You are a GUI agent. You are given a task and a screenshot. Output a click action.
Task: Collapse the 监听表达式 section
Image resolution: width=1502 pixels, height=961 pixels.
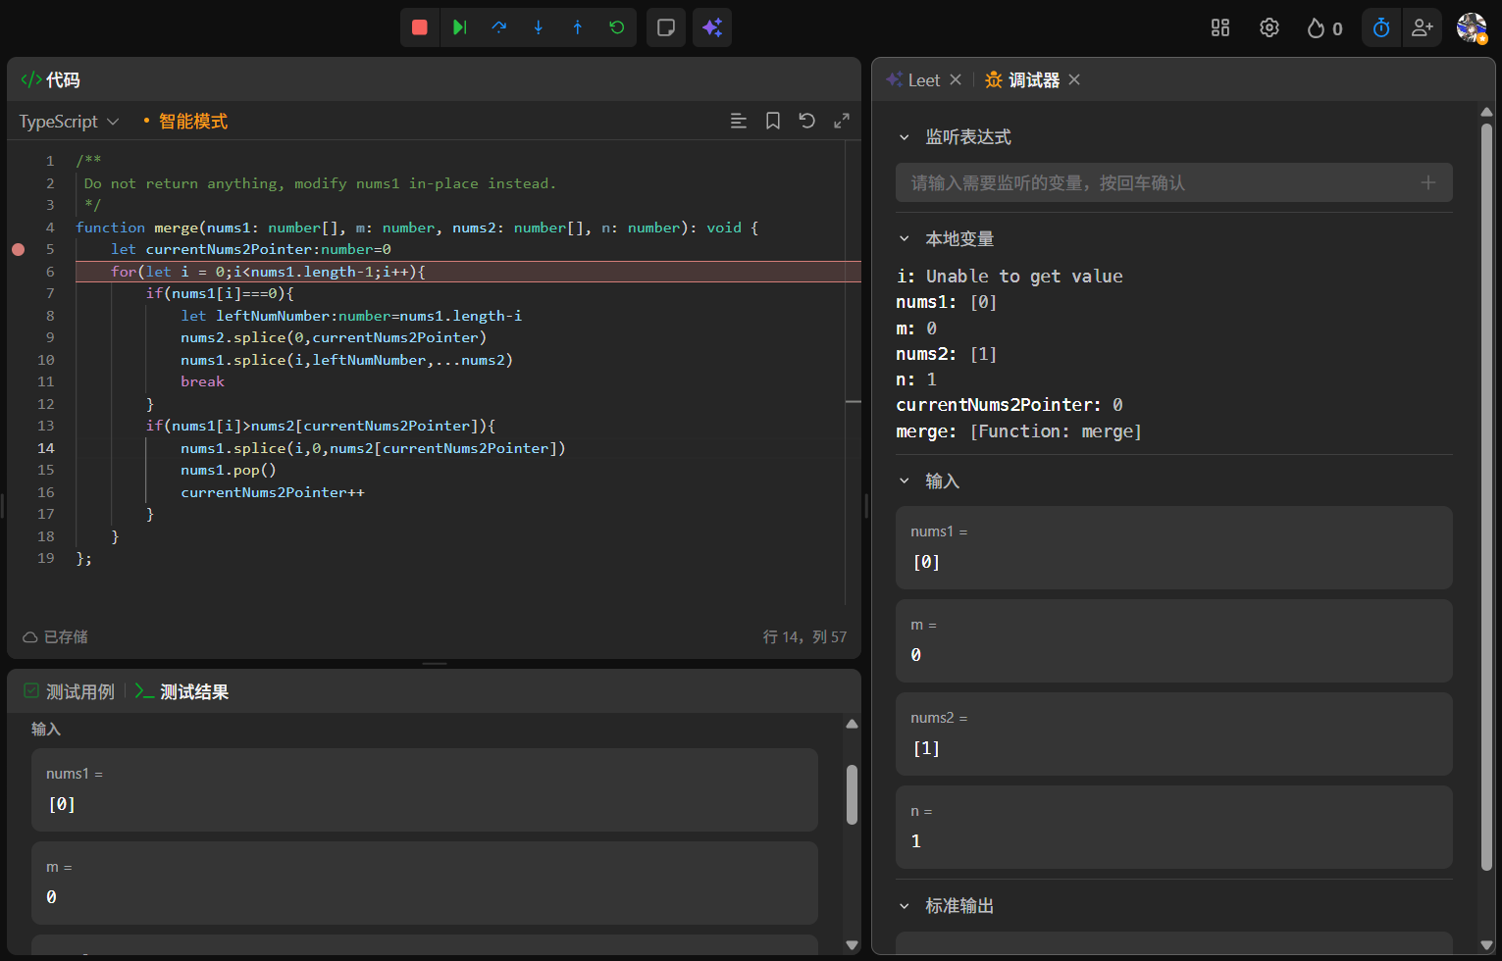click(905, 137)
